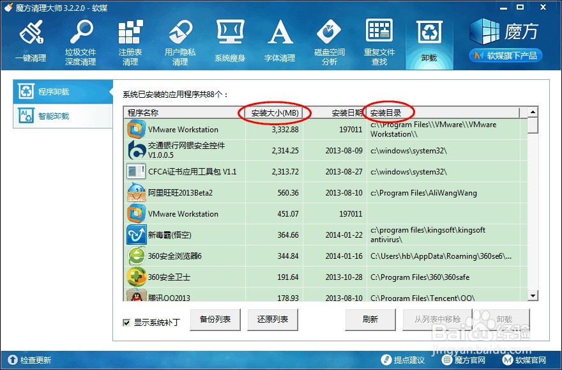Open 字体清理 font cleaner
562x370 pixels.
point(280,42)
